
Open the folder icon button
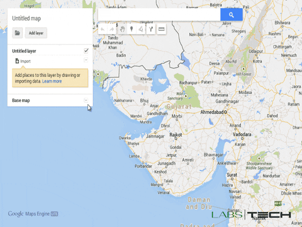click(17, 33)
